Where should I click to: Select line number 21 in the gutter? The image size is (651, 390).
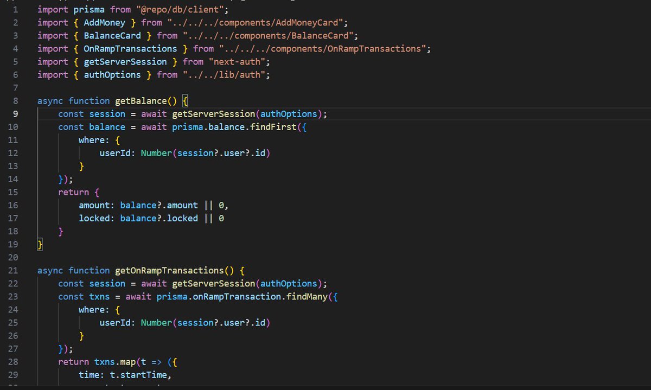13,270
